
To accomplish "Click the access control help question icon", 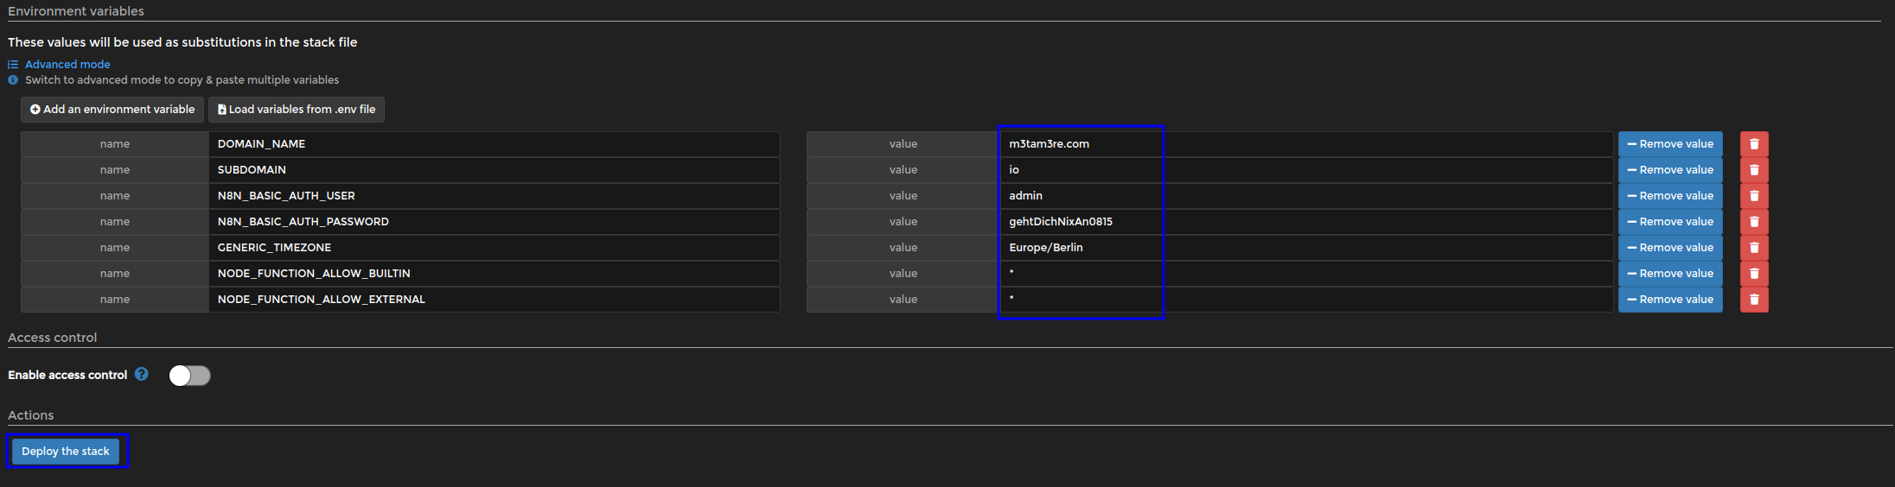I will [x=142, y=375].
